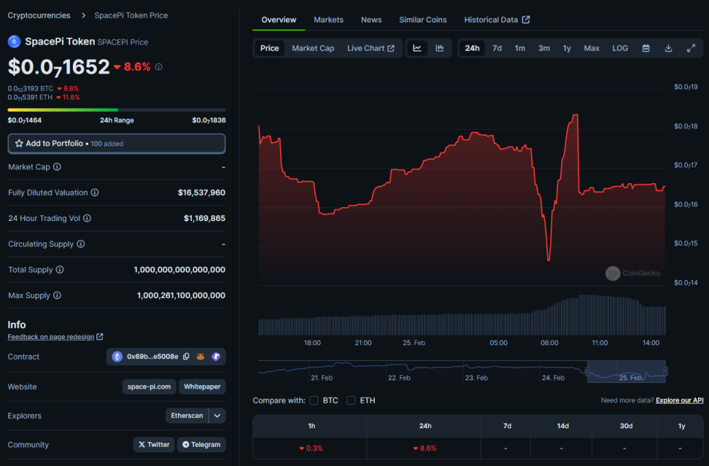Download chart data using download icon
This screenshot has height=466, width=709.
click(668, 48)
